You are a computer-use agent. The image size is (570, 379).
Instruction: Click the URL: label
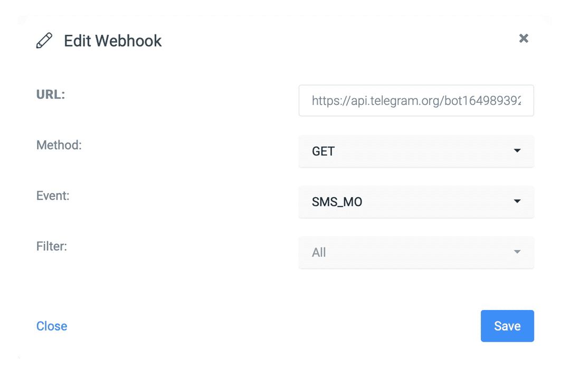click(51, 94)
